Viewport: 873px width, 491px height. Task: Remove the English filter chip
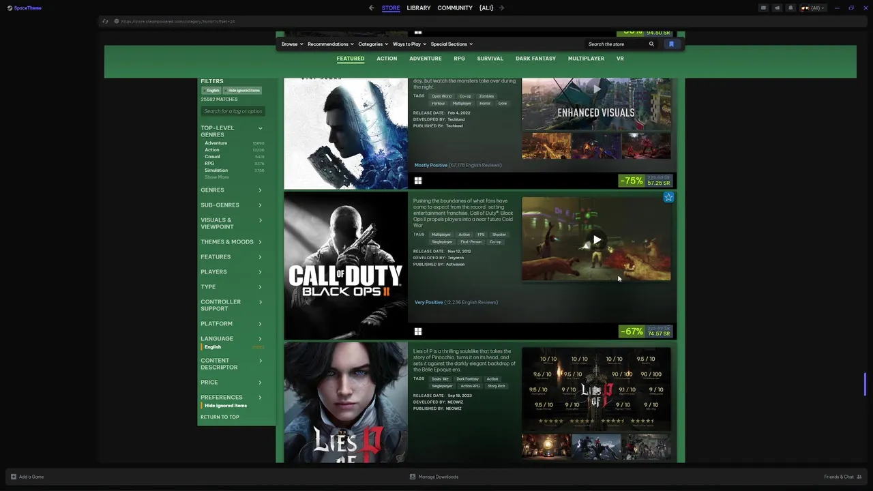click(211, 91)
